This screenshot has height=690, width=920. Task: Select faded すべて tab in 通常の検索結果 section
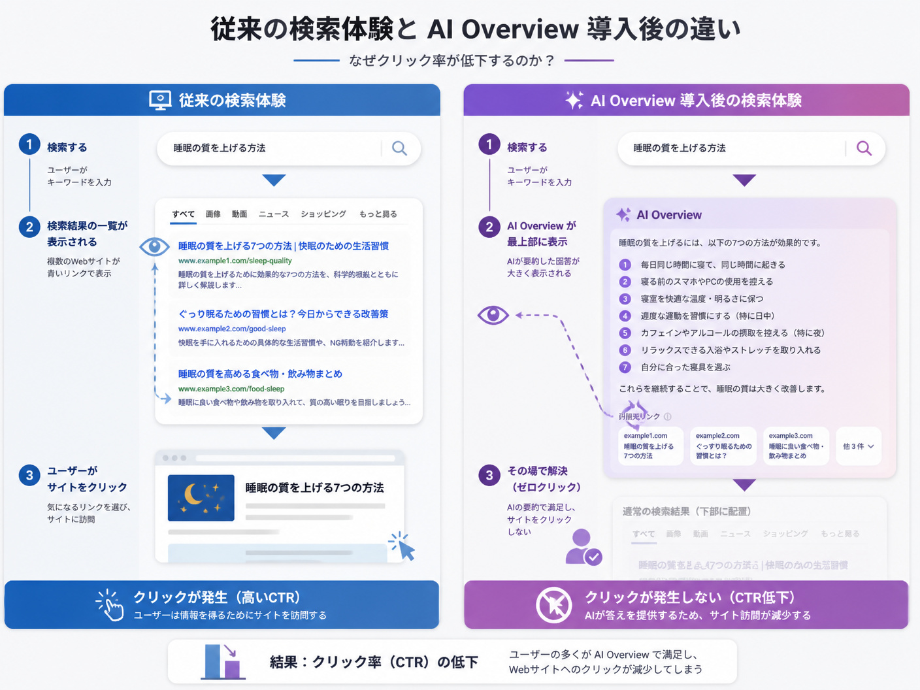644,534
